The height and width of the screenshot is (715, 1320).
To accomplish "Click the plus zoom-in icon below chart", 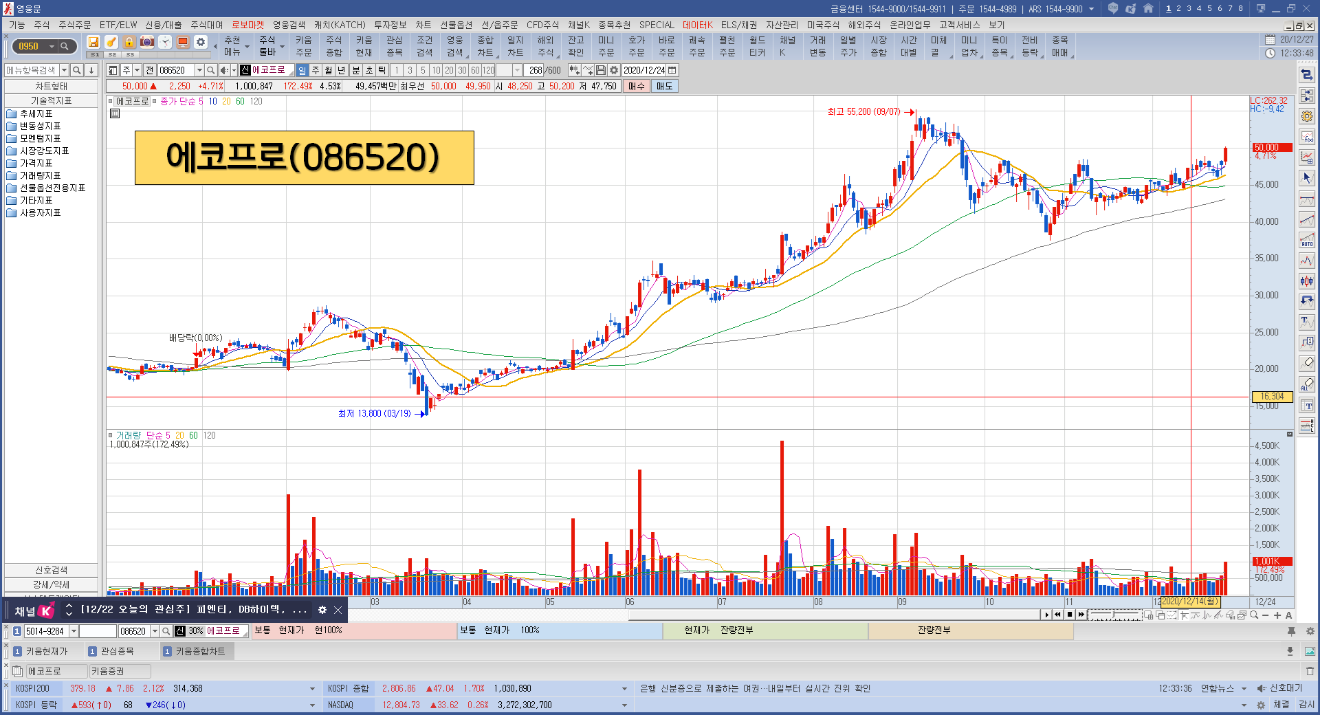I will [1277, 615].
